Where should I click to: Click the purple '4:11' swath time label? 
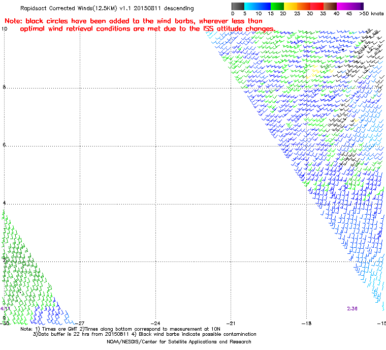point(5,309)
